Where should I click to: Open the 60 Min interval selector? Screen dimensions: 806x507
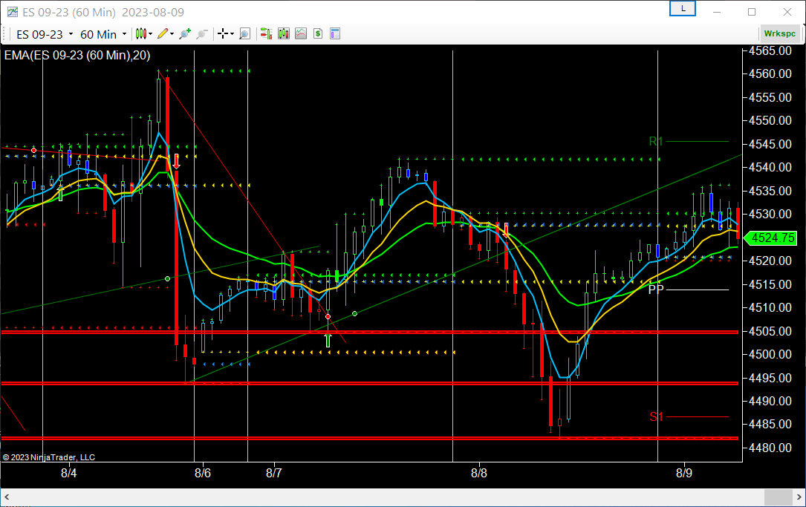coord(103,34)
